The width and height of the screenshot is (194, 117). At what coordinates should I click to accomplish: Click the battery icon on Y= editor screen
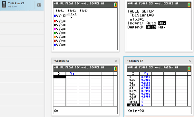pyautogui.click(x=115, y=5)
